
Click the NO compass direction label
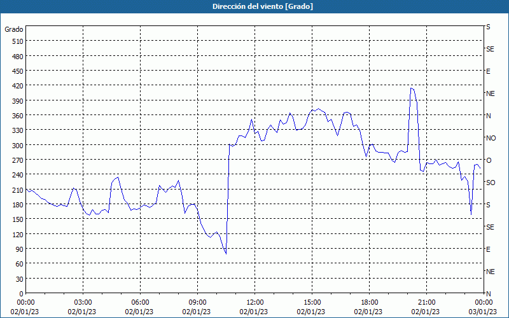coord(491,138)
